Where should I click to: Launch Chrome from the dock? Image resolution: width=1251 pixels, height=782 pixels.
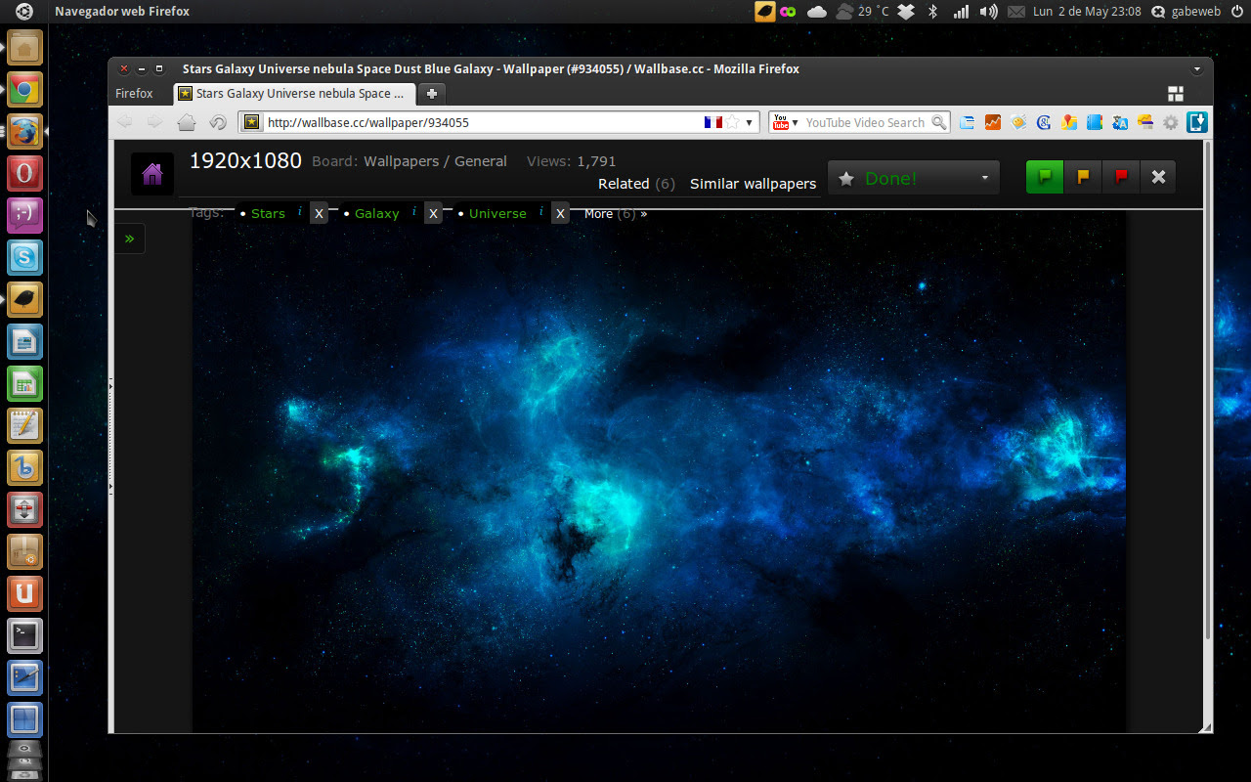[x=24, y=90]
